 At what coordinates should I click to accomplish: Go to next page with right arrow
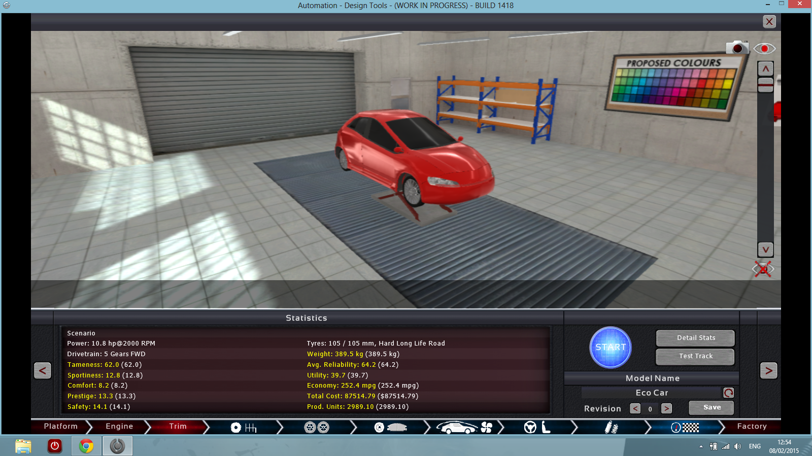point(768,371)
